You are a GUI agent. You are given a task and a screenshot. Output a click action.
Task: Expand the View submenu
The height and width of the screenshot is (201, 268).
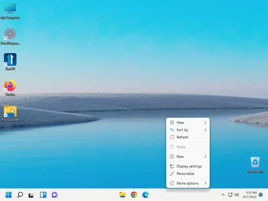[188, 122]
